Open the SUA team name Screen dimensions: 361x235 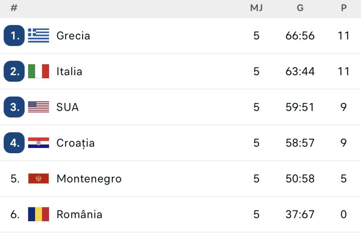click(x=67, y=107)
